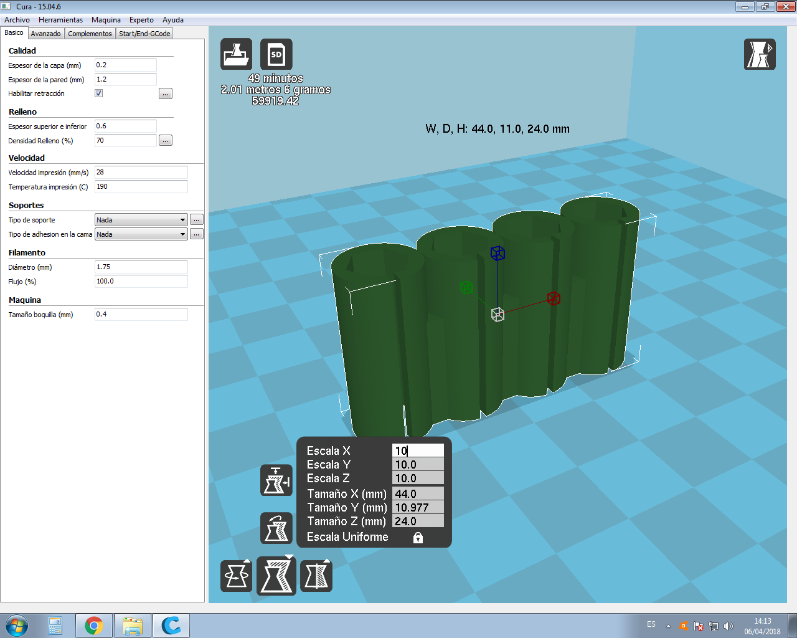Click the 'W, D, H: 44.0, 11.0, 24.0 mm' text
Image resolution: width=797 pixels, height=638 pixels.
(x=498, y=129)
